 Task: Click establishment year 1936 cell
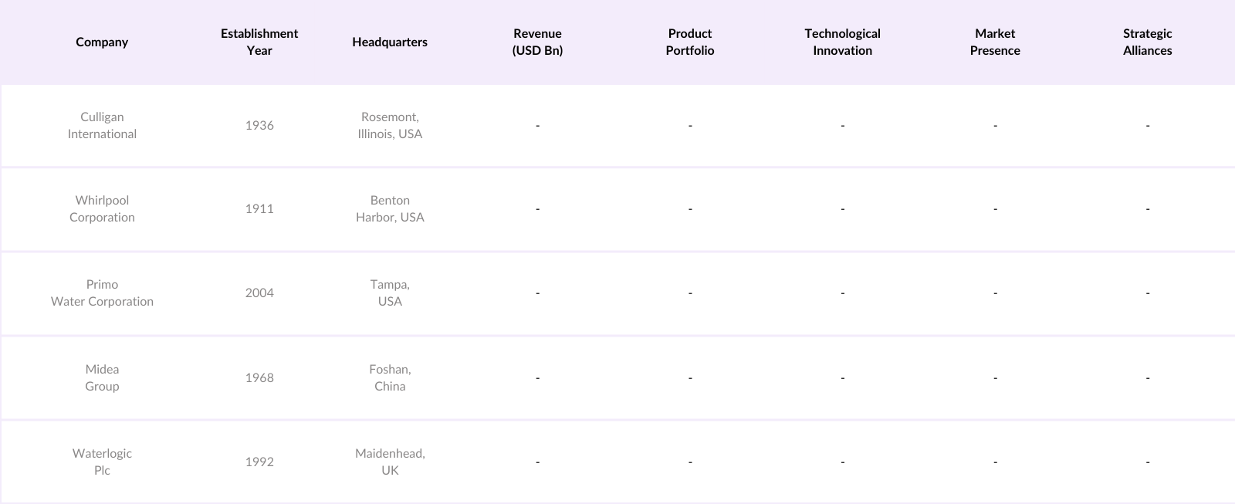[259, 125]
